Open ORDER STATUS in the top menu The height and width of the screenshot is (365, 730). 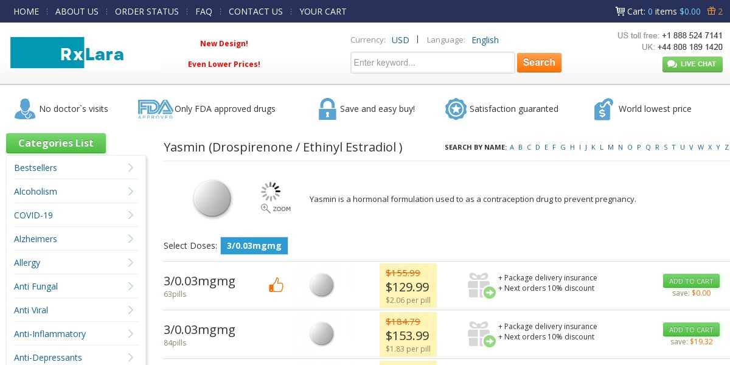coord(147,12)
